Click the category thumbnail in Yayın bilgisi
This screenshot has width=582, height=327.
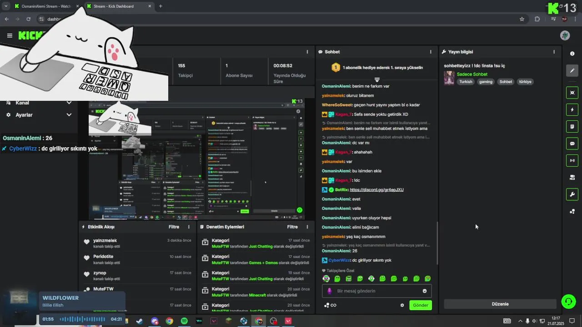coord(449,78)
